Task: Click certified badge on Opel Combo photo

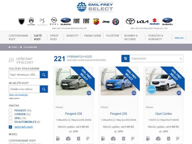Action: 179,93
